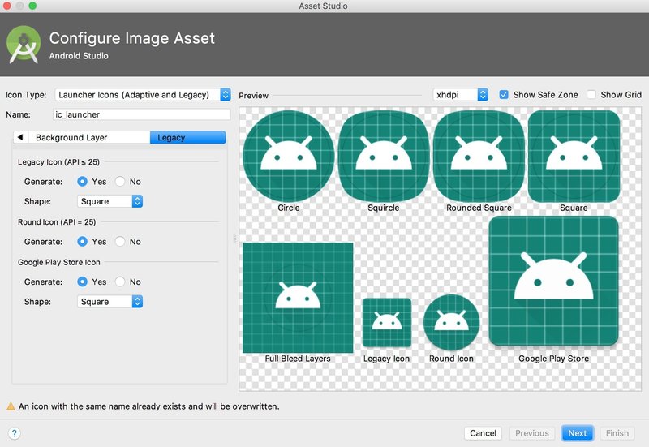This screenshot has height=447, width=649.
Task: Click the Squircle icon preview
Action: pos(384,156)
